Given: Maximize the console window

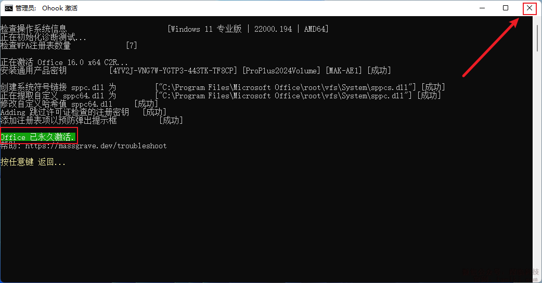Looking at the screenshot, I should tap(506, 8).
